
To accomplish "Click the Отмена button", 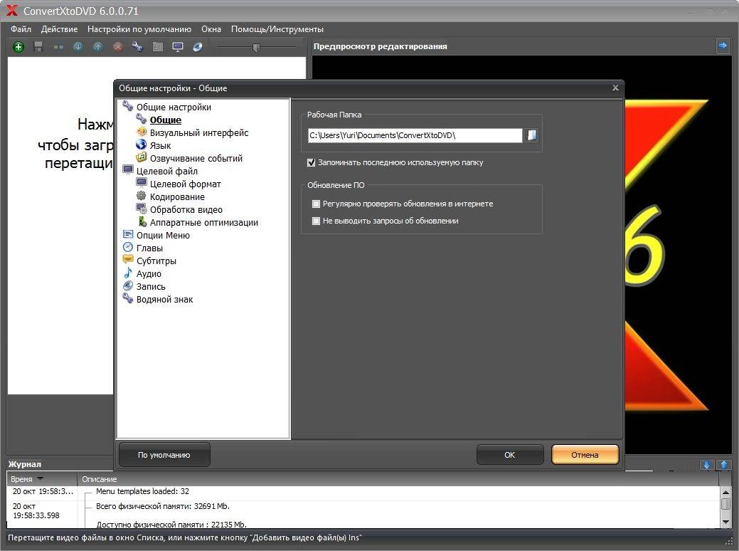I will click(x=585, y=455).
